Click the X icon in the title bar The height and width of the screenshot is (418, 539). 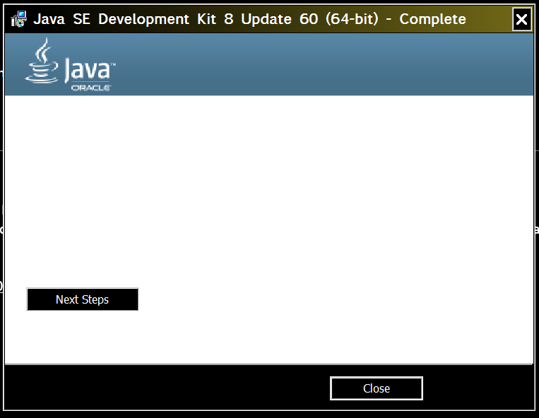click(x=521, y=20)
